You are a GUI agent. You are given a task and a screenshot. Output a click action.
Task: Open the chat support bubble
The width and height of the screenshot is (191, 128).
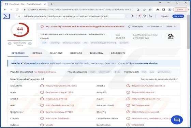point(177,120)
